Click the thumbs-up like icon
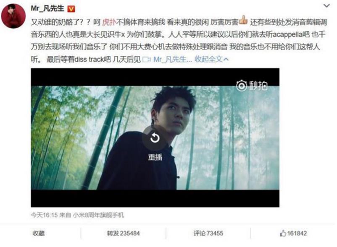The height and width of the screenshot is (247, 337). point(283,233)
